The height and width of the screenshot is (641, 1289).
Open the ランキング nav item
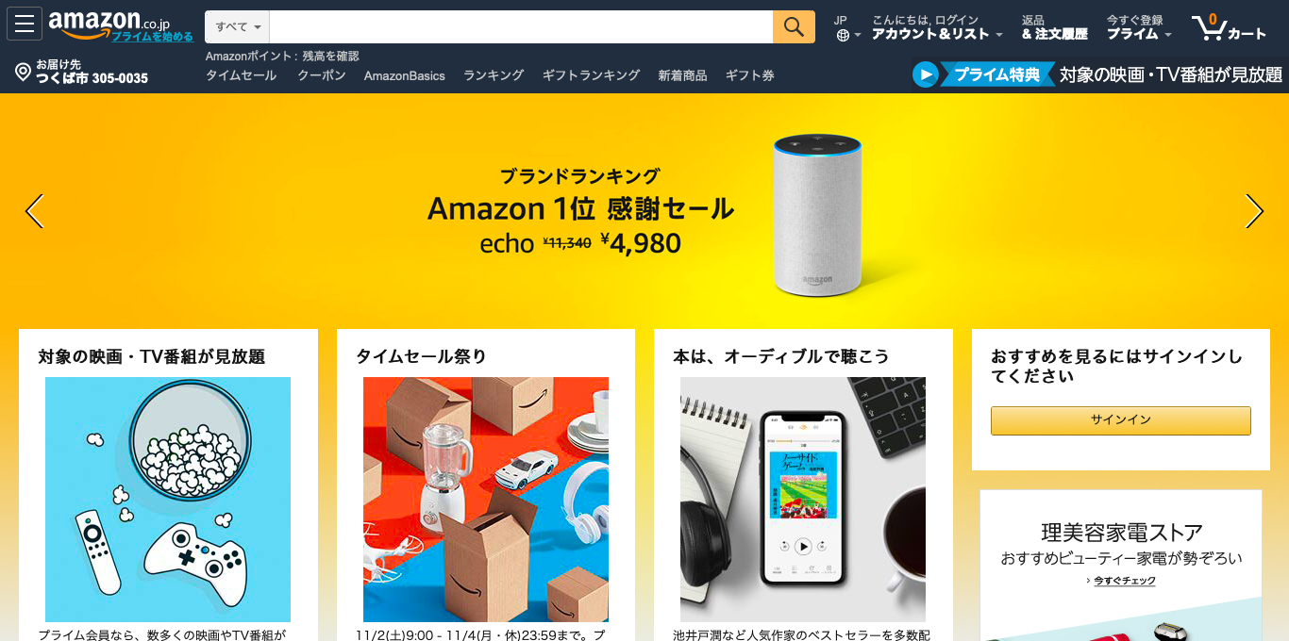494,75
